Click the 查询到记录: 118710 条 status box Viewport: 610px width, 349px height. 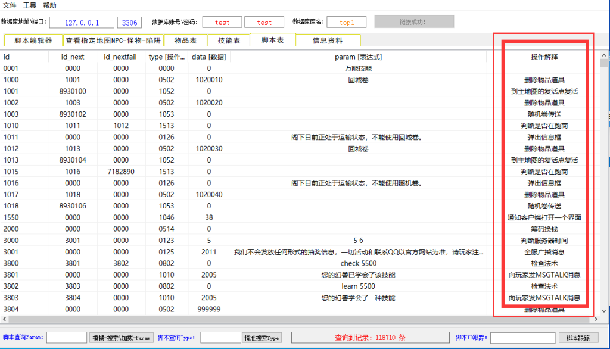pos(371,338)
